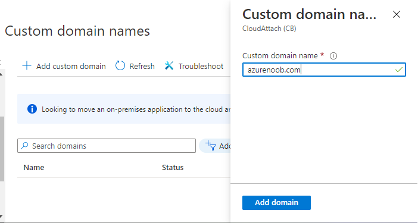
Task: Click the blue info icon in banner
Action: (32, 109)
